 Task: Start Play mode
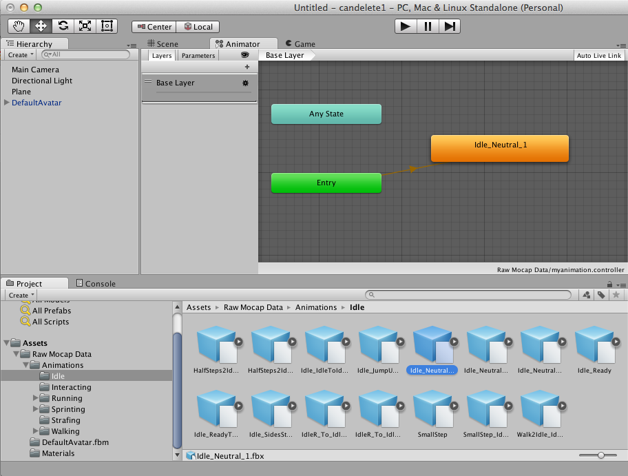click(406, 26)
